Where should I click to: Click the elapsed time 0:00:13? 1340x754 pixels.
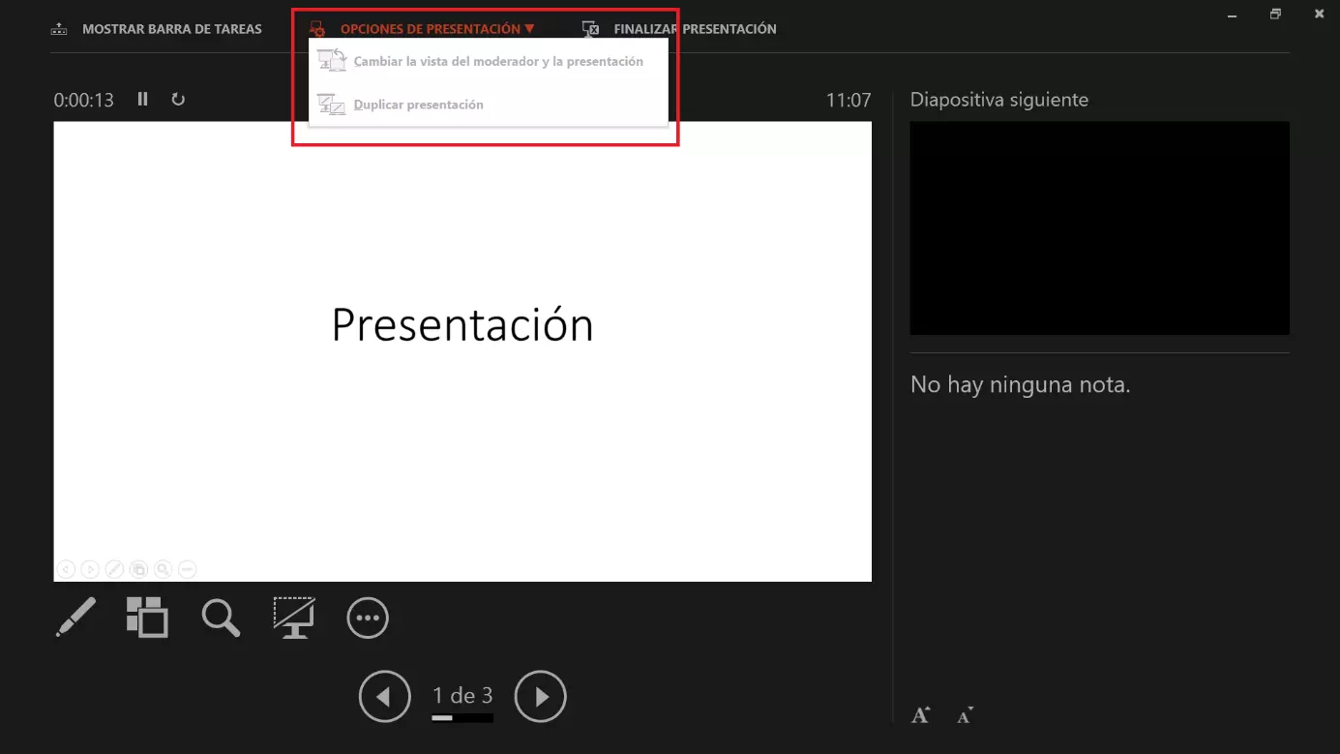[83, 100]
